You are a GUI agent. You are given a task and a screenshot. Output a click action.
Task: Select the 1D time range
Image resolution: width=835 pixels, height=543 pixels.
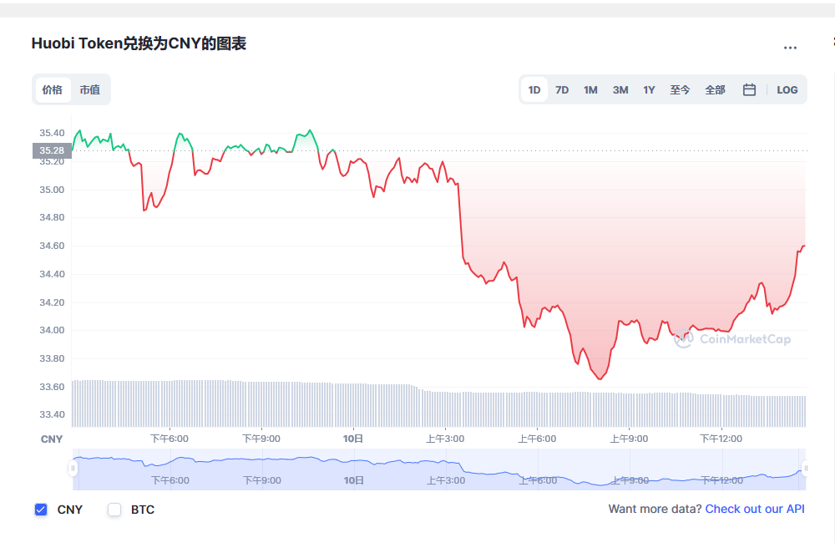pos(534,89)
